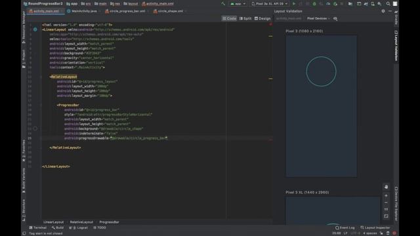
Task: Attach the debugger to an Android process
Action: point(335,4)
